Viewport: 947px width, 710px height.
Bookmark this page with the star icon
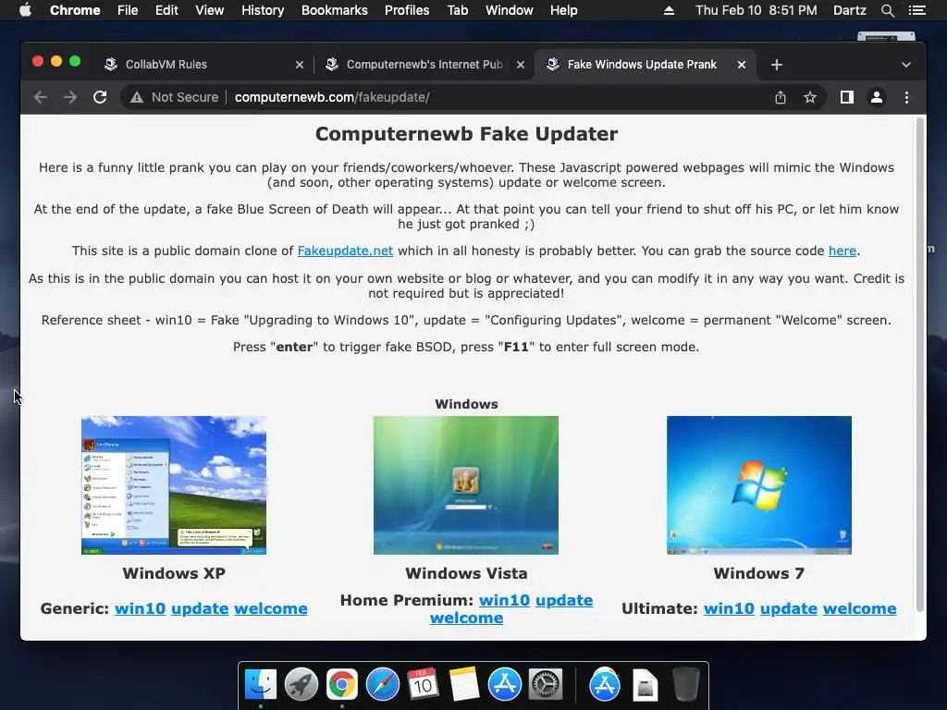click(x=810, y=97)
